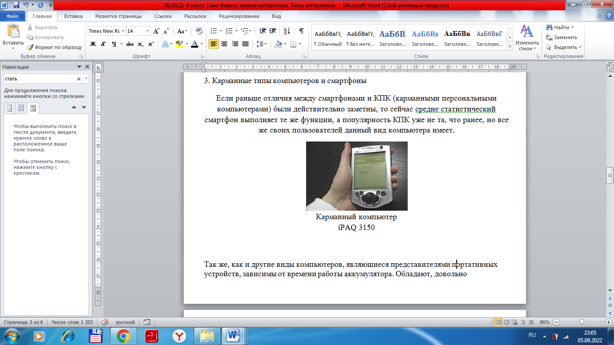Adjust the zoom slider handle
This screenshot has height=345, width=614.
coord(582,322)
